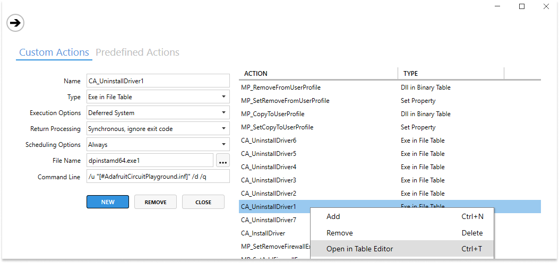Click the CLOSE button
This screenshot has height=263, width=559.
[x=203, y=202]
